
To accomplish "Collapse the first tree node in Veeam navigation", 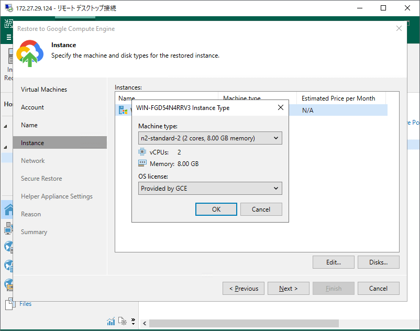I will click(5, 126).
